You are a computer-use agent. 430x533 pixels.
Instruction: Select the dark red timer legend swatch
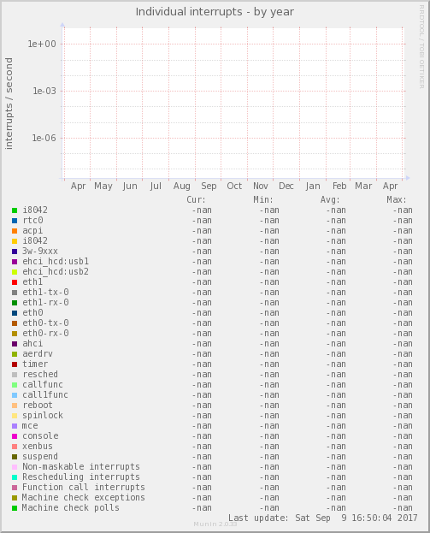[x=15, y=364]
